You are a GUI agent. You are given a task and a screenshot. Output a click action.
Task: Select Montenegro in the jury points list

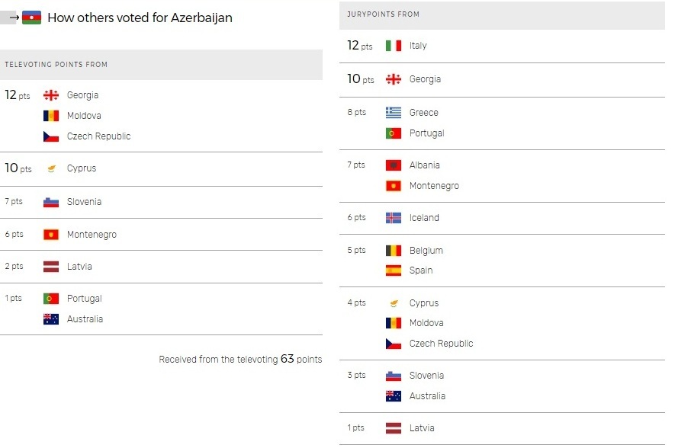[434, 186]
